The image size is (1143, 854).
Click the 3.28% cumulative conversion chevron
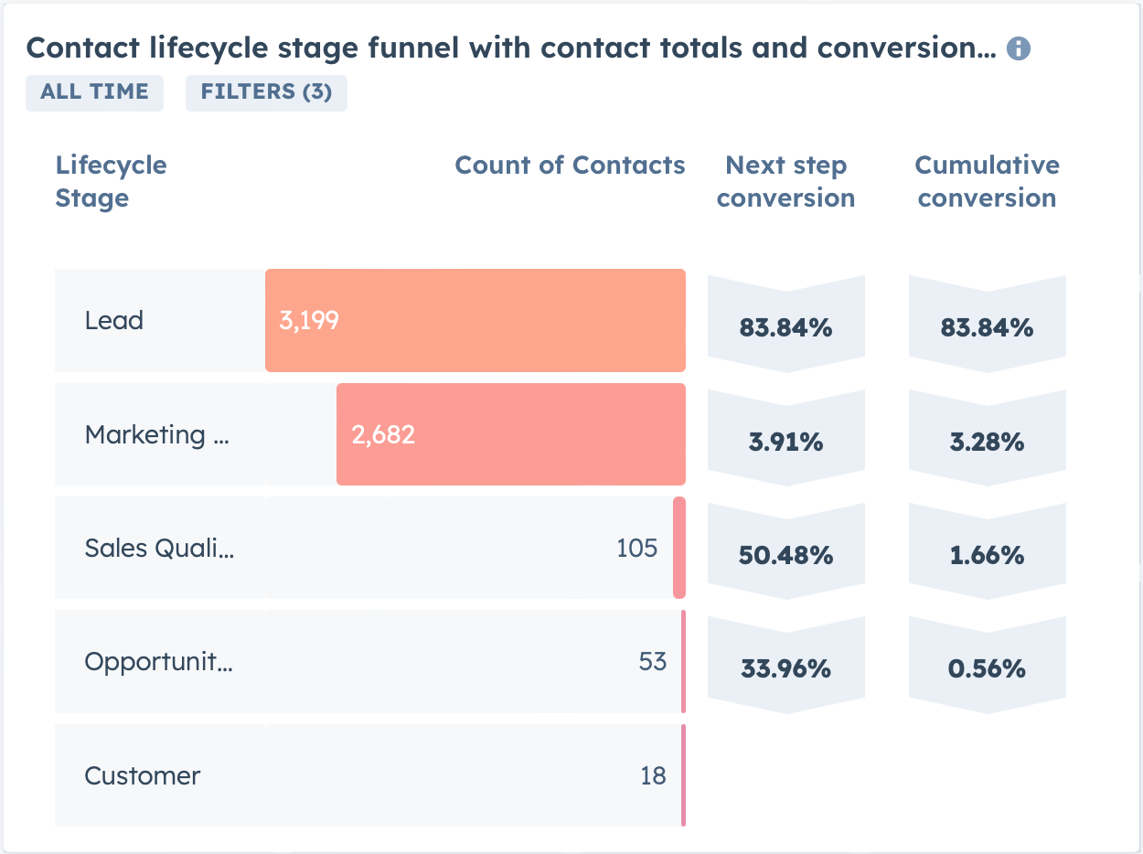click(987, 441)
